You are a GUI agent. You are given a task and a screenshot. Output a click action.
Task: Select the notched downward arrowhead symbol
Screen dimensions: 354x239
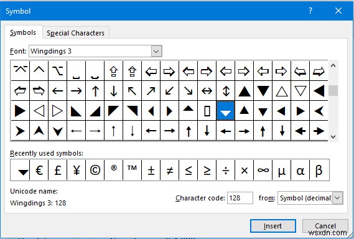point(58,131)
